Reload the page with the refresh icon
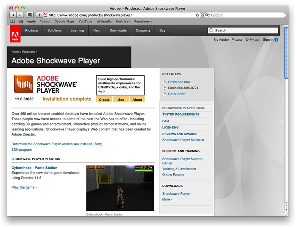This screenshot has width=296, height=227. click(x=197, y=15)
